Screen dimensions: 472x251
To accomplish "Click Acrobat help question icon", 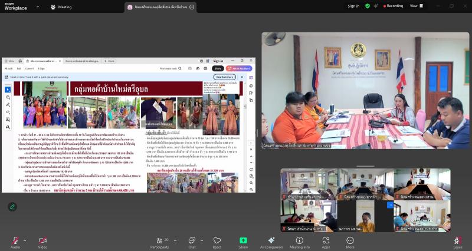I will coord(201,61).
